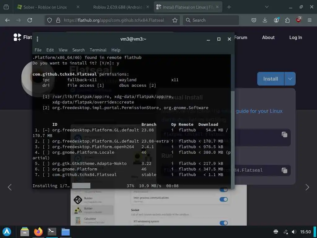Copy the flatpak run command
Image resolution: width=317 pixels, height=238 pixels.
click(x=284, y=170)
